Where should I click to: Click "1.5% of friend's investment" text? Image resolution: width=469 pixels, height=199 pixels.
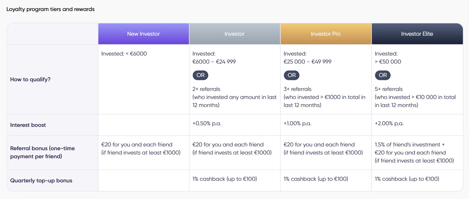tap(407, 145)
